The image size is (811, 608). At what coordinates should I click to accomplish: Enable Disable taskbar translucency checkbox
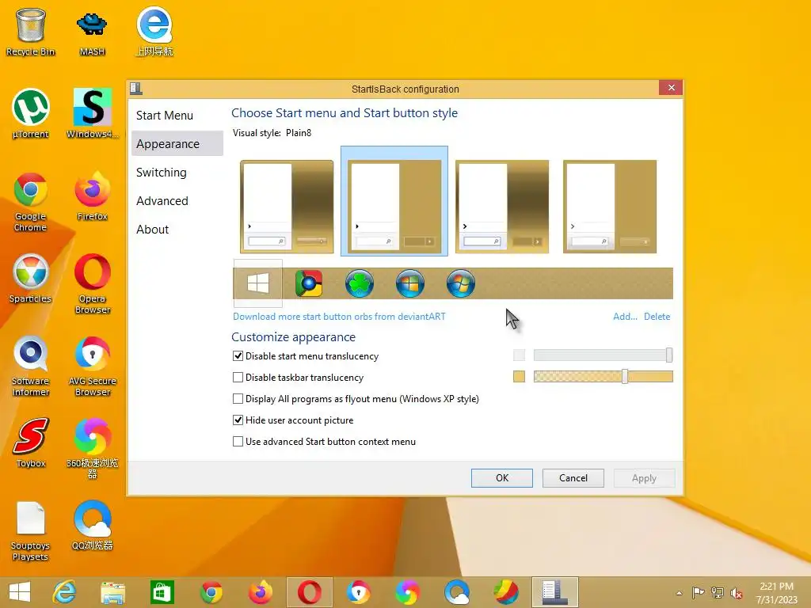coord(238,378)
